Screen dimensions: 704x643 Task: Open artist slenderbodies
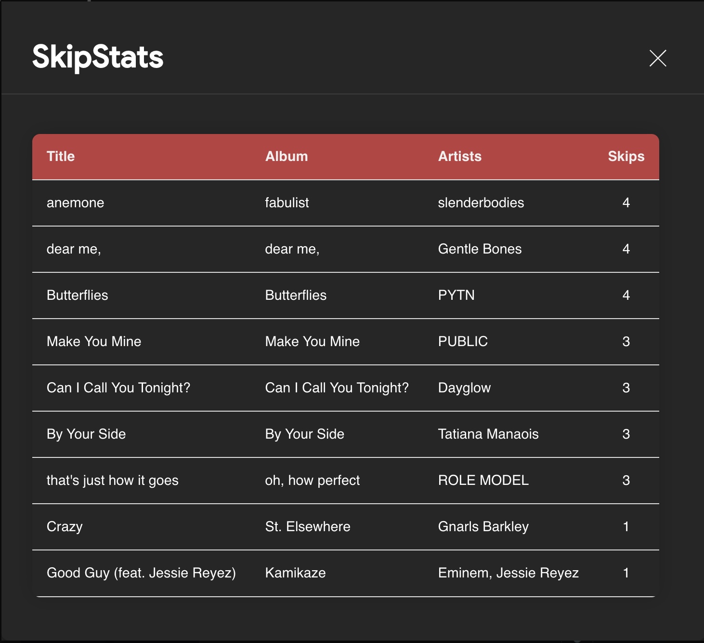[x=481, y=202]
